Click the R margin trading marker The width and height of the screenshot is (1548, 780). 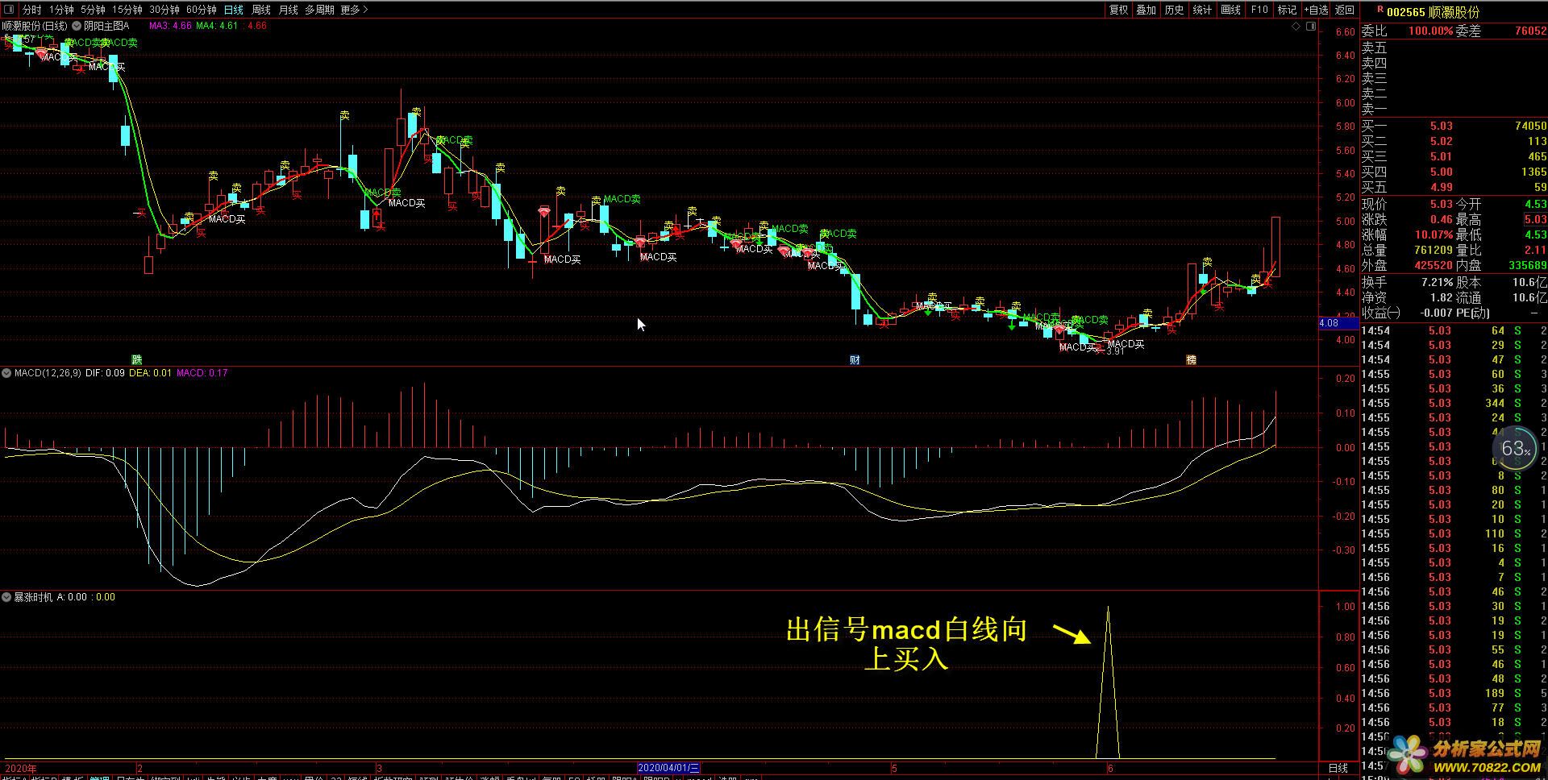click(x=1379, y=9)
